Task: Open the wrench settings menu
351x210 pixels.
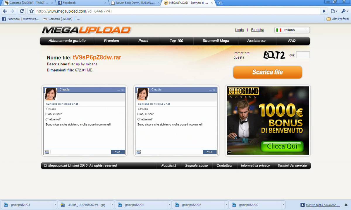Action: (x=345, y=11)
